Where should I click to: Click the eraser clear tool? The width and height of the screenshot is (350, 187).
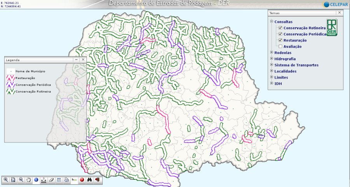(x=51, y=180)
